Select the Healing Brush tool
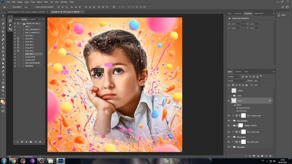The width and height of the screenshot is (292, 164). click(3, 40)
